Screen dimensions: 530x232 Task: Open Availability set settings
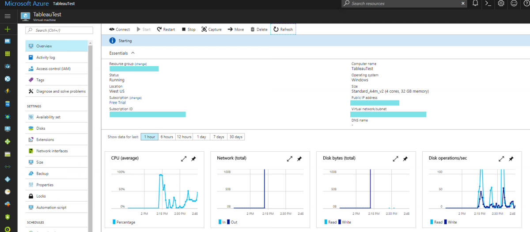57,117
